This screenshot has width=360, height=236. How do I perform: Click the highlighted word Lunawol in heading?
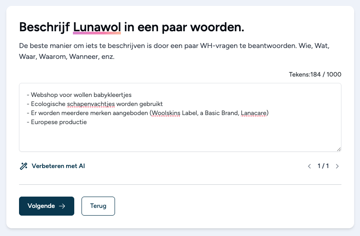coord(97,27)
